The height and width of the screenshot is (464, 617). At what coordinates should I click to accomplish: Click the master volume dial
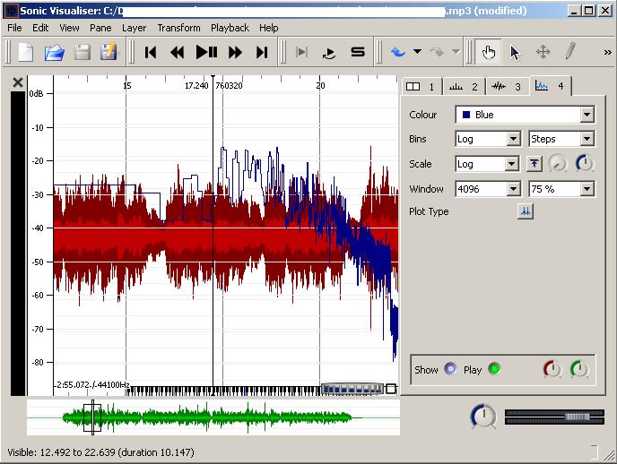483,416
